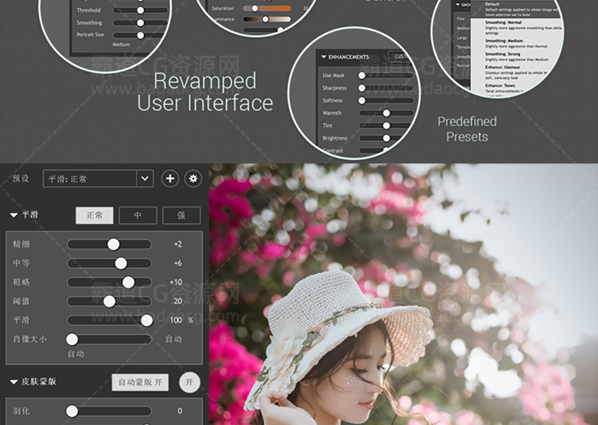The height and width of the screenshot is (425, 598).
Task: Click the portrait preview of woman in hat
Action: click(404, 294)
